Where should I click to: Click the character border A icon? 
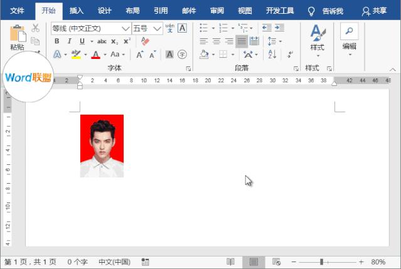pyautogui.click(x=182, y=28)
